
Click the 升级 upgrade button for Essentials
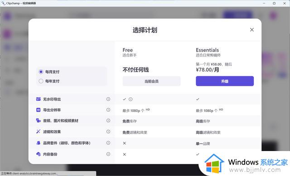[x=225, y=81]
